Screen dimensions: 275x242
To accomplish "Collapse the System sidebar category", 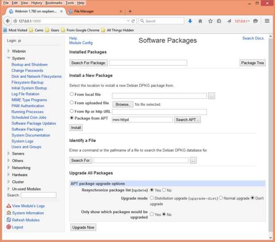I will pyautogui.click(x=8, y=58).
